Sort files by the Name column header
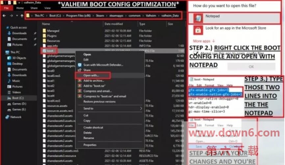Image resolution: width=285 pixels, height=165 pixels. 46,24
